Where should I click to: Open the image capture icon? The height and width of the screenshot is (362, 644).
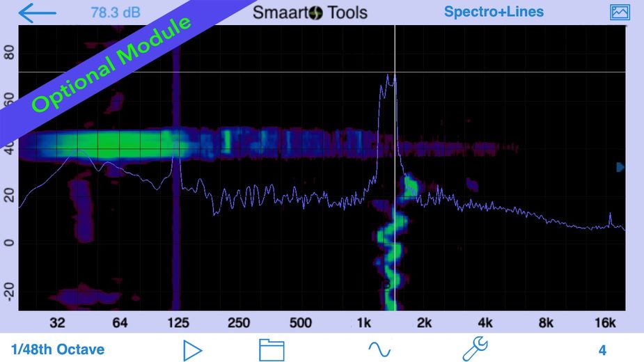pos(620,13)
